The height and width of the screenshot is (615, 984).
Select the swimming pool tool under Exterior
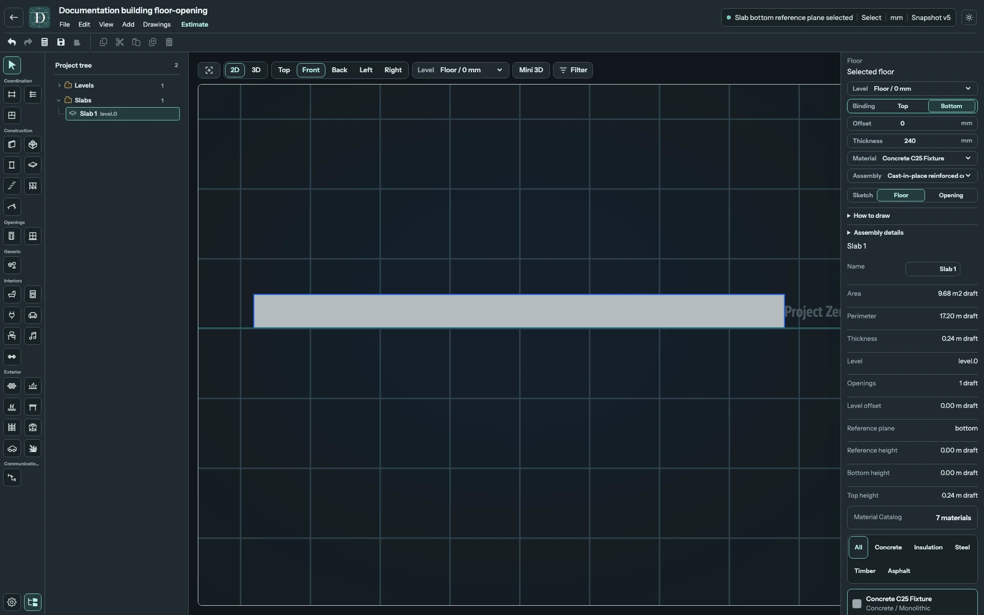point(12,407)
